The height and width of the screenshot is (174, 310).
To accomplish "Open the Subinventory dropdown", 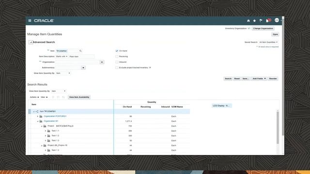I will (x=83, y=68).
